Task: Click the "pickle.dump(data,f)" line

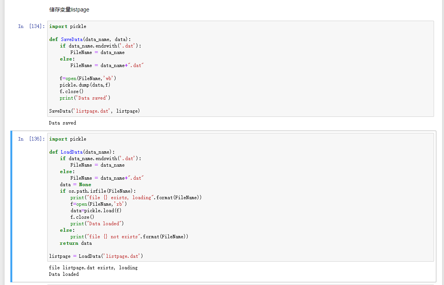Action: pos(85,85)
